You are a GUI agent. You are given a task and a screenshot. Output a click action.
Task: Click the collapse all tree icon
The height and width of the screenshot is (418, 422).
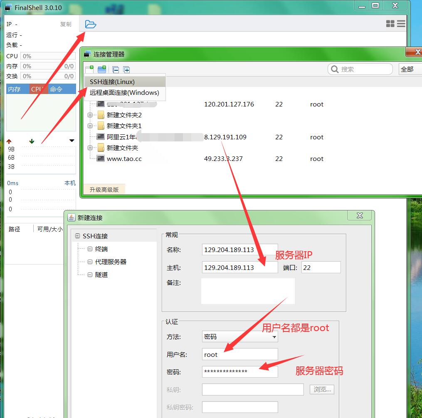pos(116,70)
